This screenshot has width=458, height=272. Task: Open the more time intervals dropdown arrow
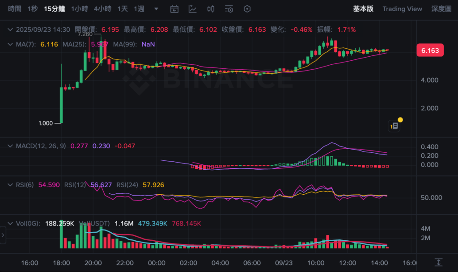[x=156, y=9]
